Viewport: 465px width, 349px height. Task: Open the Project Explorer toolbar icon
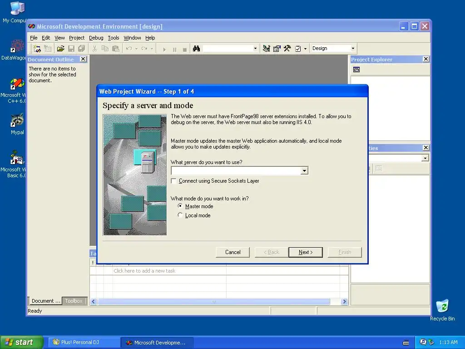point(266,48)
